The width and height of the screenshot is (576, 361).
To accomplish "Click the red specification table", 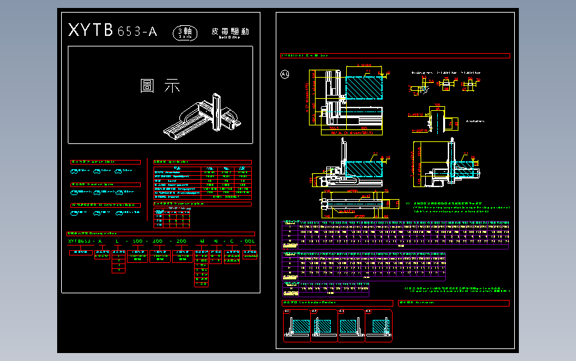I will (x=203, y=183).
